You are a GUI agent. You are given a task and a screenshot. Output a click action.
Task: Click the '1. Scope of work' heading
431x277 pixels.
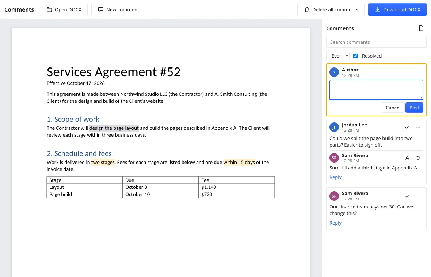[73, 119]
